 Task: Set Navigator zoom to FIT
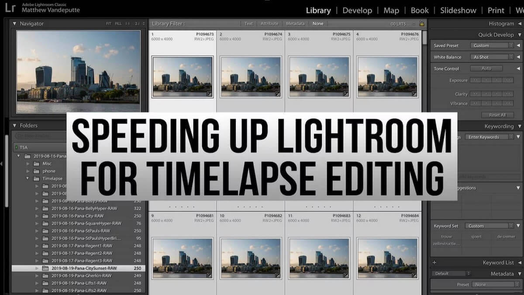[109, 24]
